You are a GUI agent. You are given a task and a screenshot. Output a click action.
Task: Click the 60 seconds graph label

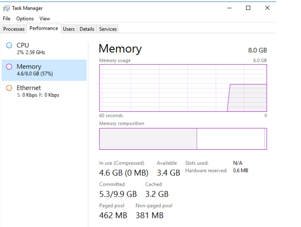pos(111,116)
